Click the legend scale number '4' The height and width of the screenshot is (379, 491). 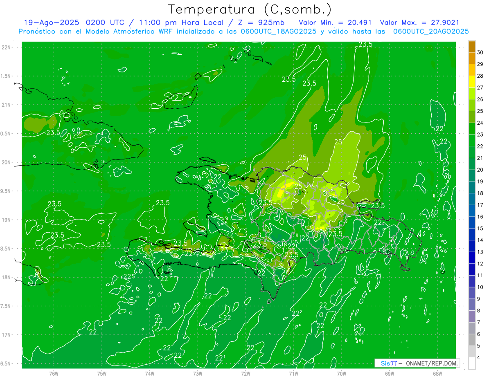point(479,358)
